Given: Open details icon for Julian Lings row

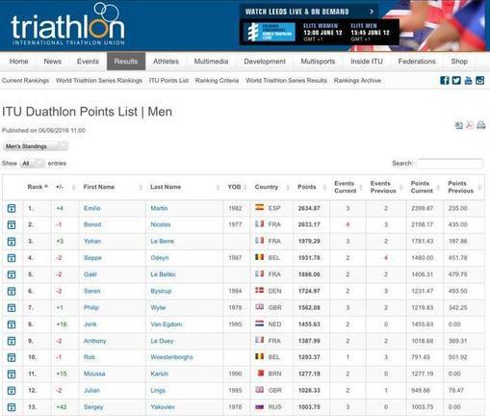Looking at the screenshot, I should coord(12,391).
